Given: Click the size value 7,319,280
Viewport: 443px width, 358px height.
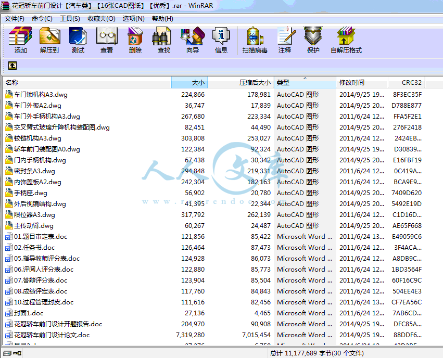Looking at the screenshot, I should pos(190,335).
